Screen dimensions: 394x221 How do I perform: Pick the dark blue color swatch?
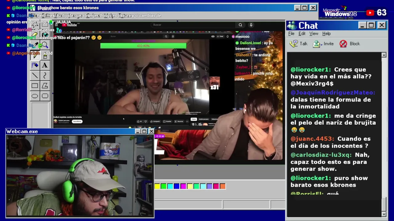(177, 186)
